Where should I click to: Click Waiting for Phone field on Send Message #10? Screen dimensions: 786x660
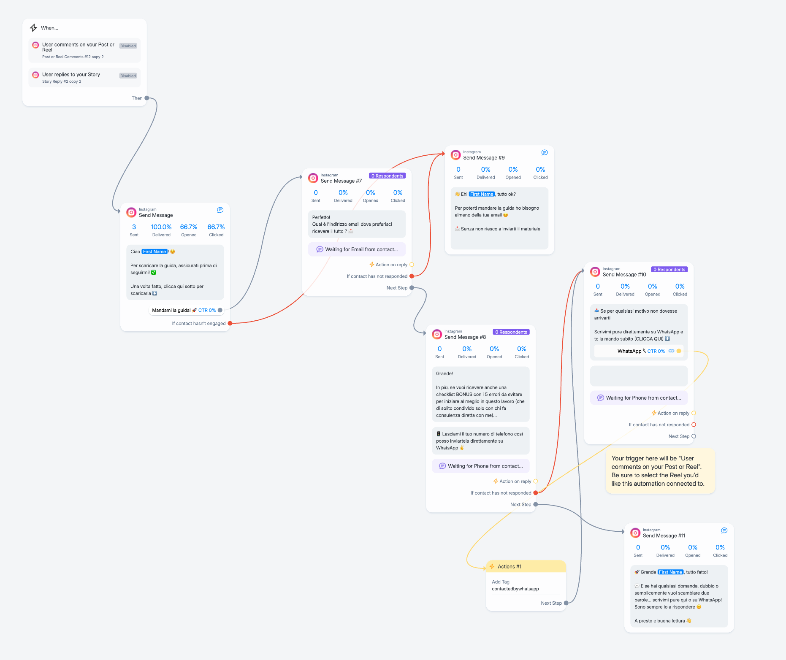[639, 398]
